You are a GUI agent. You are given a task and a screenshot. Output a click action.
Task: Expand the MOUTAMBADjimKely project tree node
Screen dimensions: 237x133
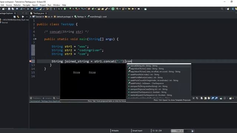click(2, 20)
